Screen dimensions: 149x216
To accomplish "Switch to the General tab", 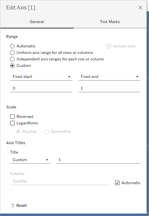I will (x=37, y=22).
